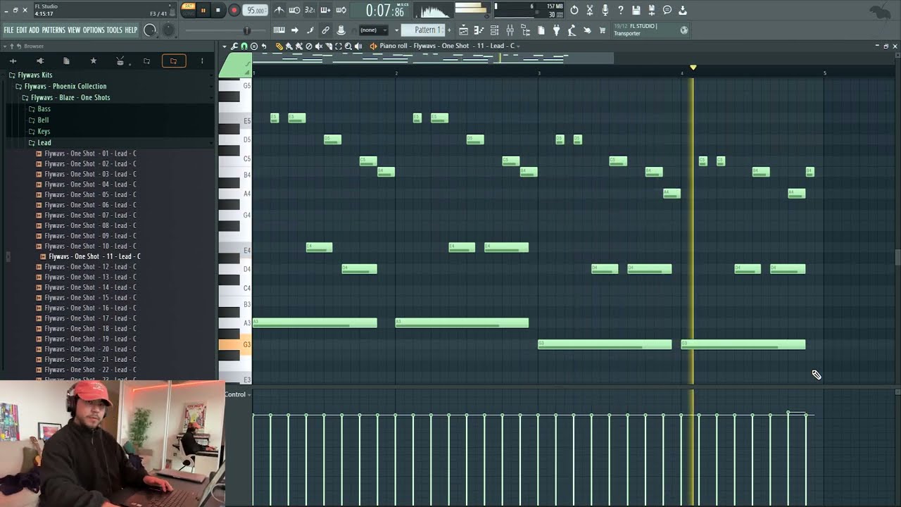Screen dimensions: 901x507
Task: Select the Zoom magnifier tool
Action: pos(348,46)
